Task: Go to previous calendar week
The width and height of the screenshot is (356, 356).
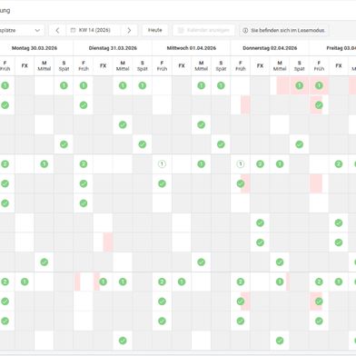Action: click(x=57, y=30)
